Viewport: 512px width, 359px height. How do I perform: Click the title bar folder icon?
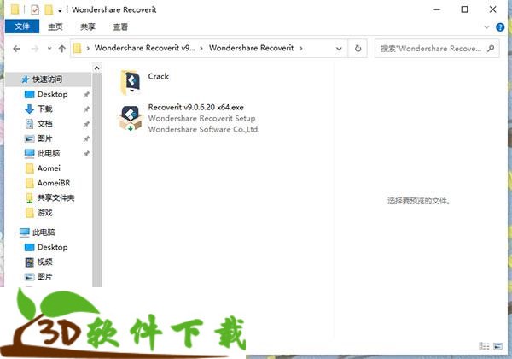15,9
